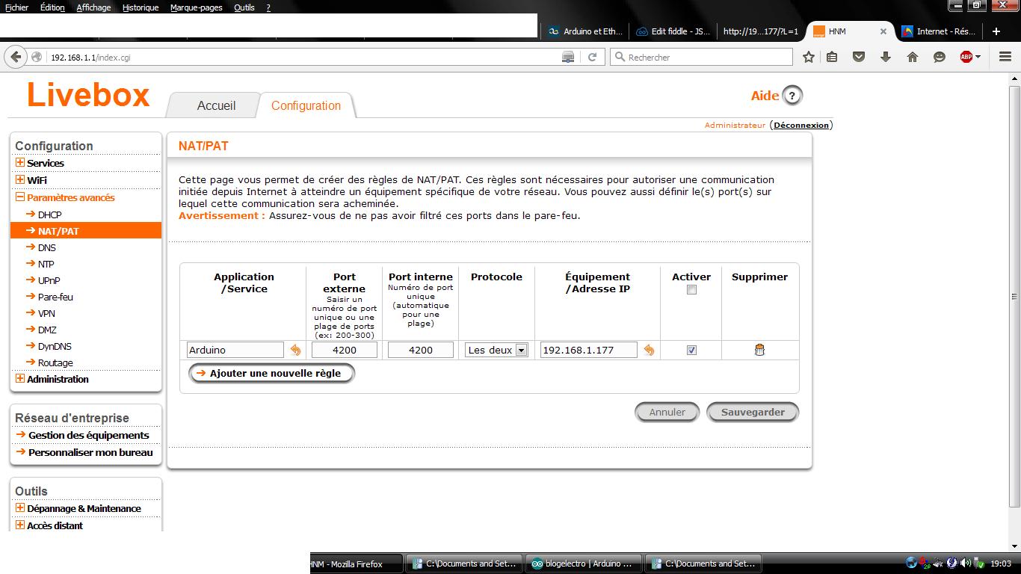This screenshot has height=574, width=1021.
Task: Open the Firefox hamburger menu
Action: point(1005,57)
